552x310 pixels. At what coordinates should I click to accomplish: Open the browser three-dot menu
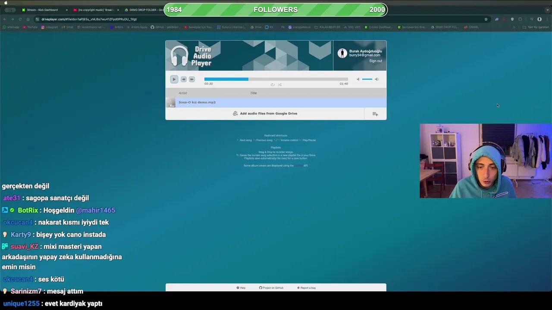[547, 19]
